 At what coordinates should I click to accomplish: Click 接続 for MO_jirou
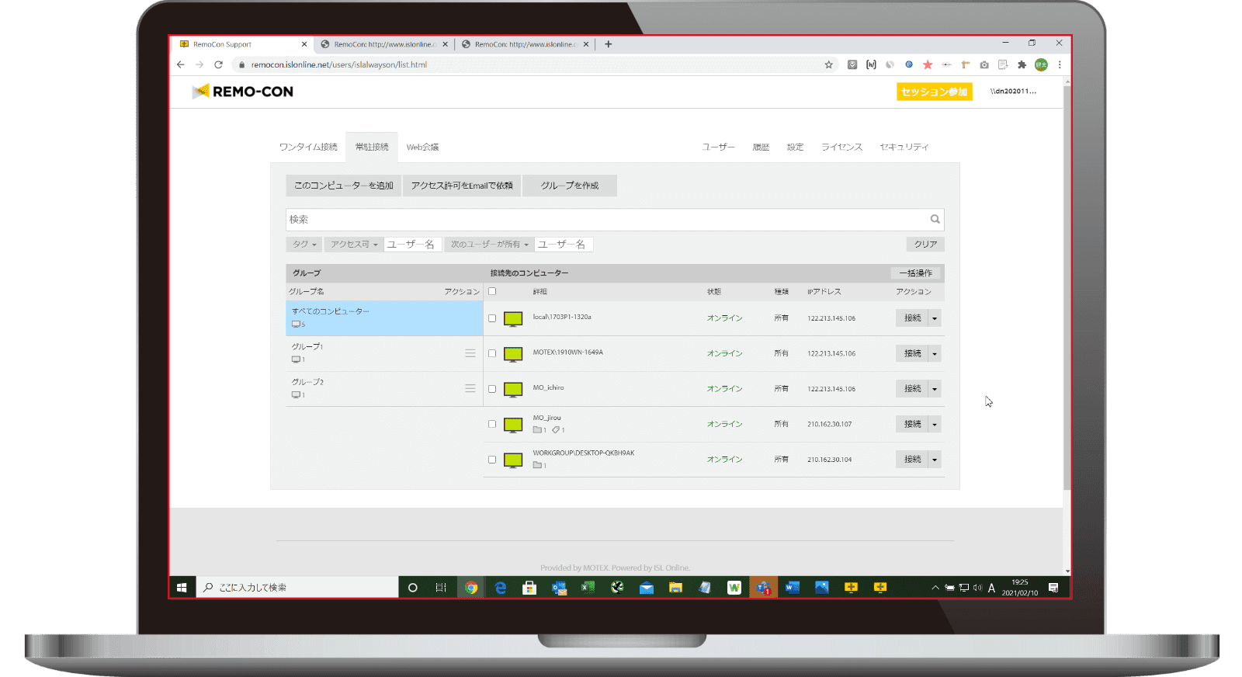tap(912, 424)
